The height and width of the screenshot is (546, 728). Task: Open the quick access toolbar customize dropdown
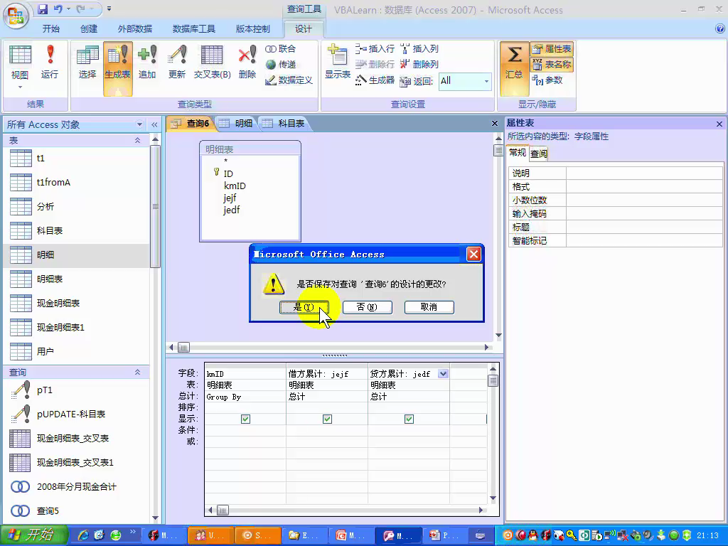coord(109,9)
